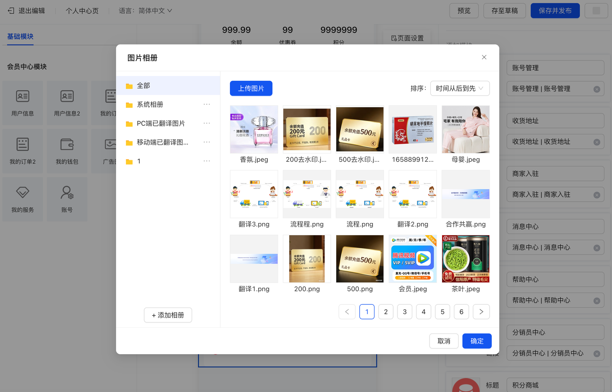Viewport: 612px width, 392px height.
Task: Open the 系统相册 album folder
Action: pos(150,105)
